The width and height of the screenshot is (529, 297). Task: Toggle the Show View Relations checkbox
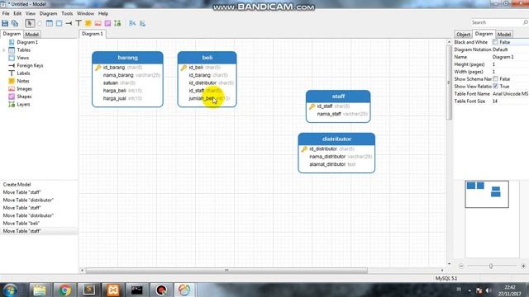point(495,86)
